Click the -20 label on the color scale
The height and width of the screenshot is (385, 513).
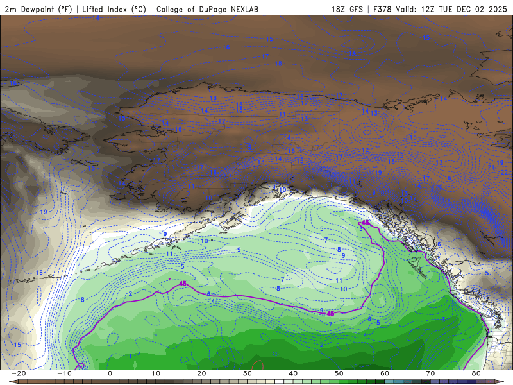tap(19, 373)
